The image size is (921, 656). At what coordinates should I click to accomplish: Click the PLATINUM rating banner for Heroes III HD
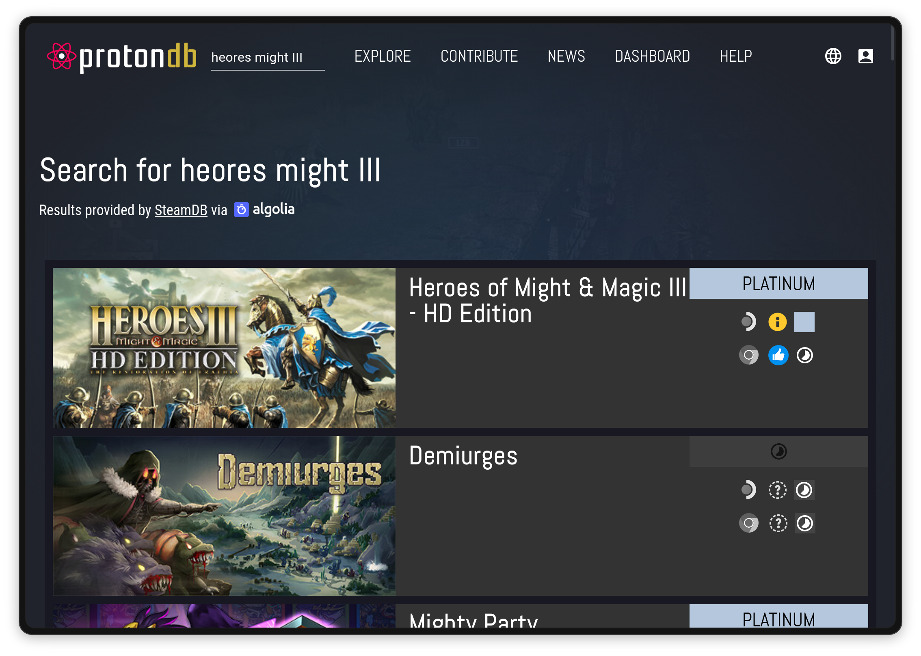[778, 283]
